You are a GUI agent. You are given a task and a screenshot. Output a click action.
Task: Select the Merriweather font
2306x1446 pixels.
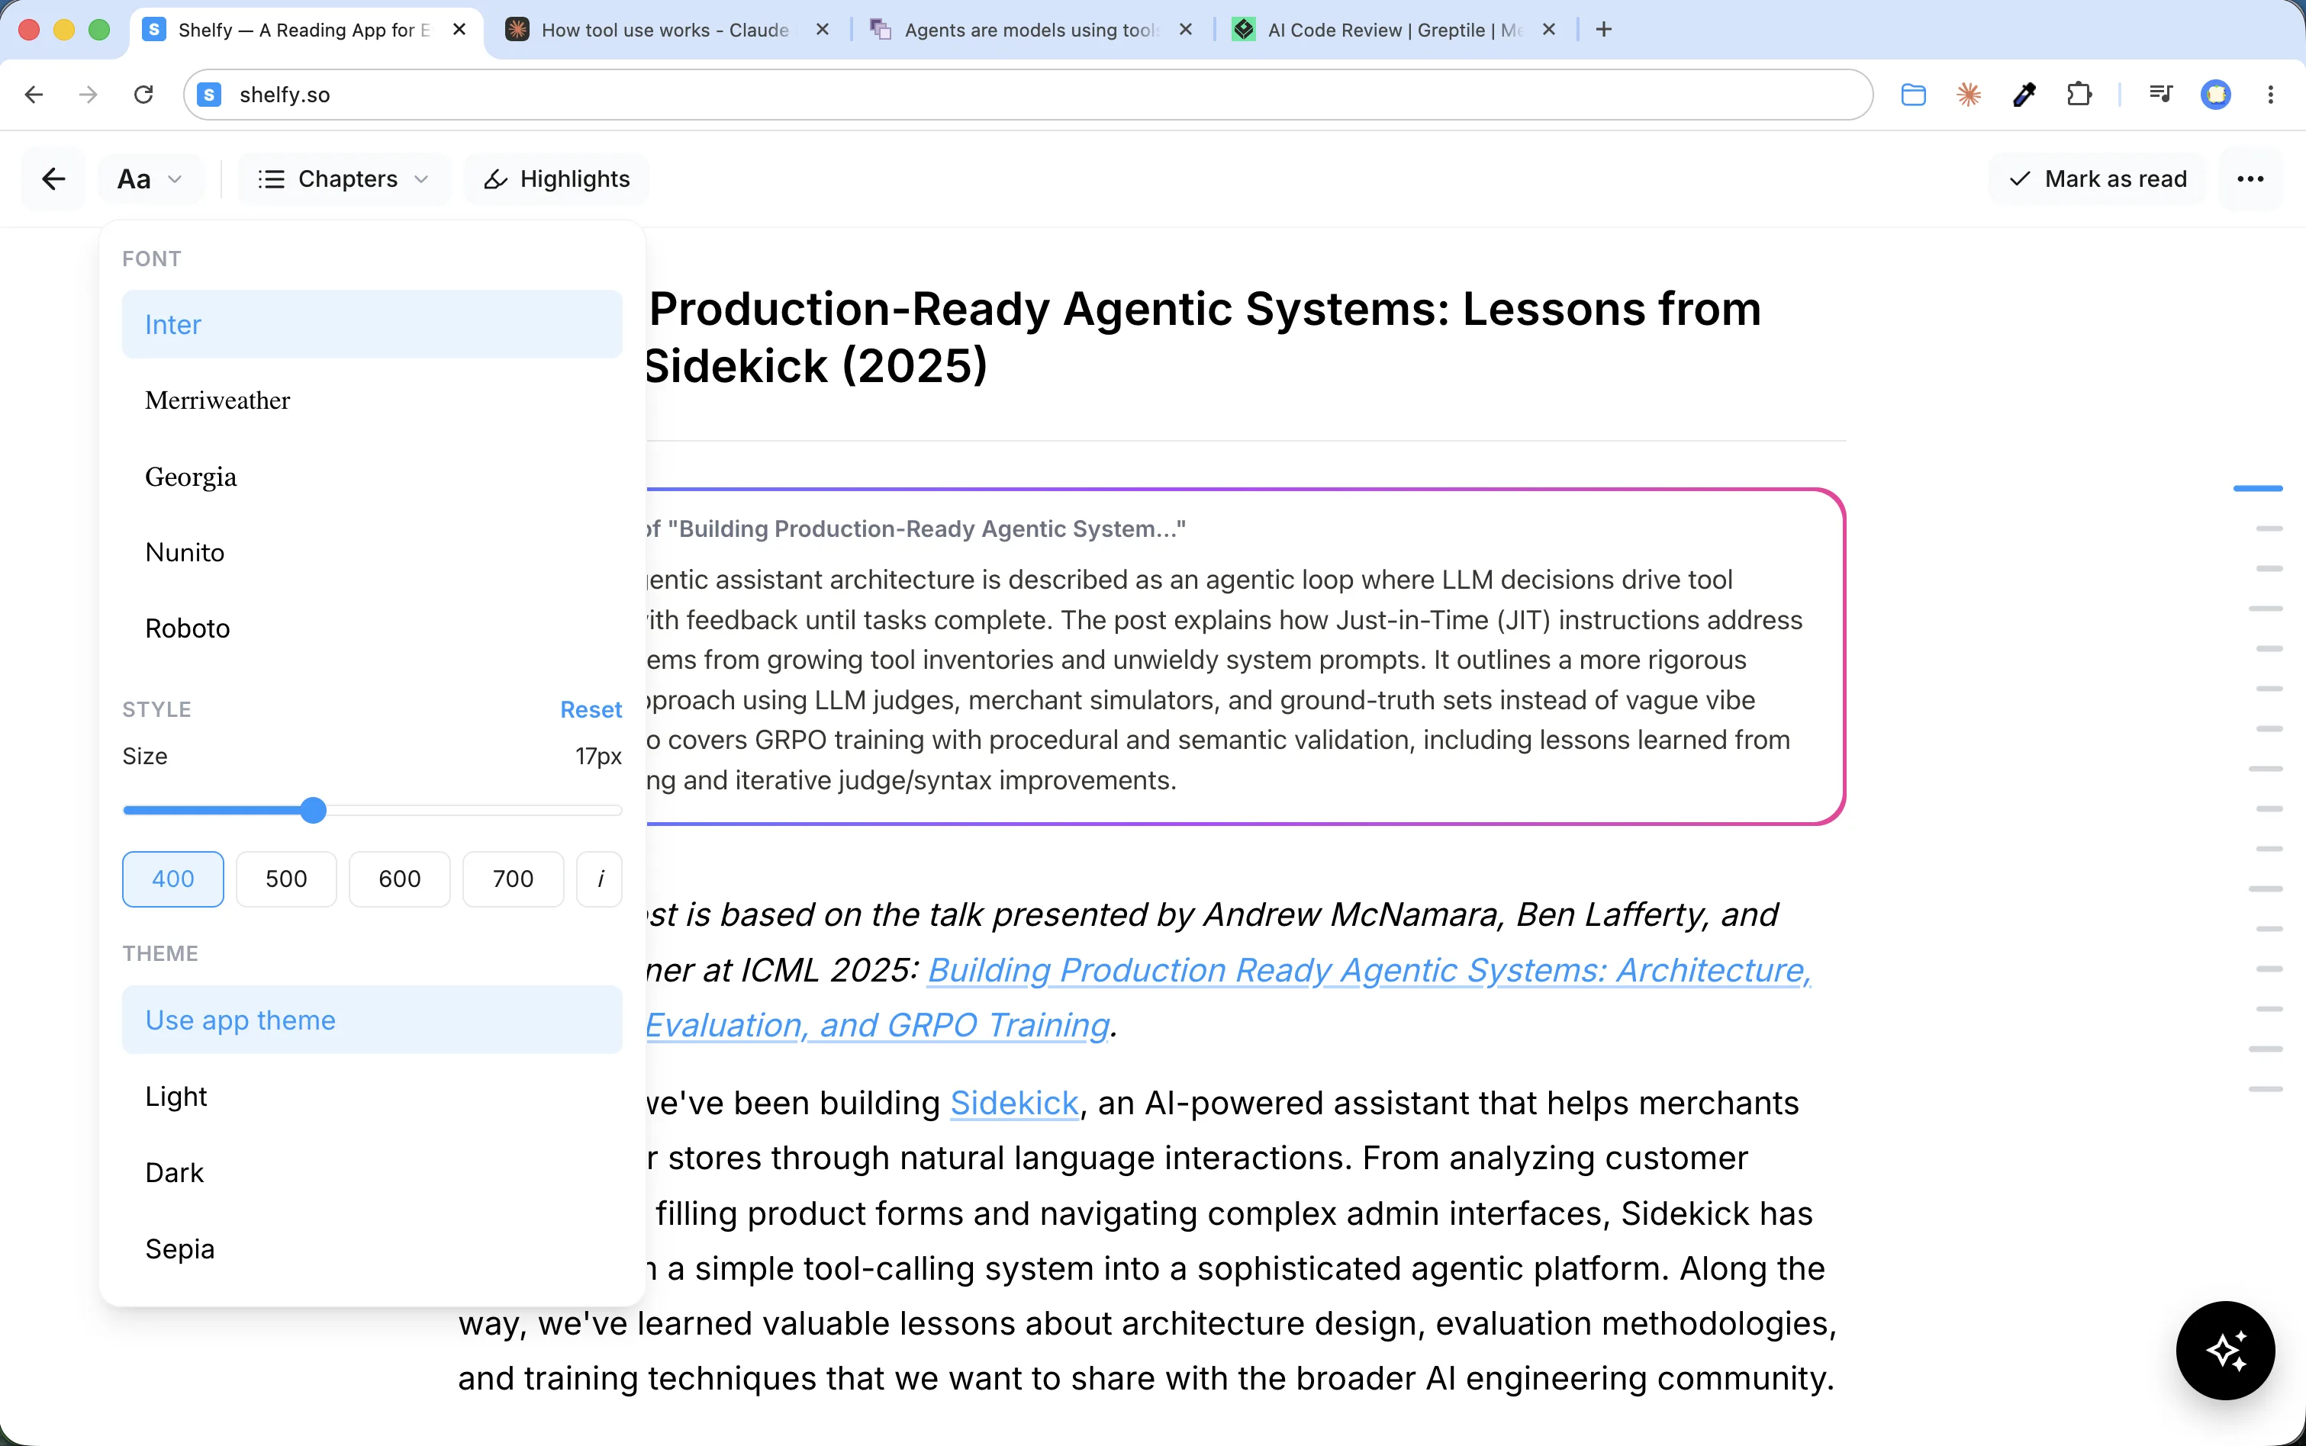click(x=372, y=400)
